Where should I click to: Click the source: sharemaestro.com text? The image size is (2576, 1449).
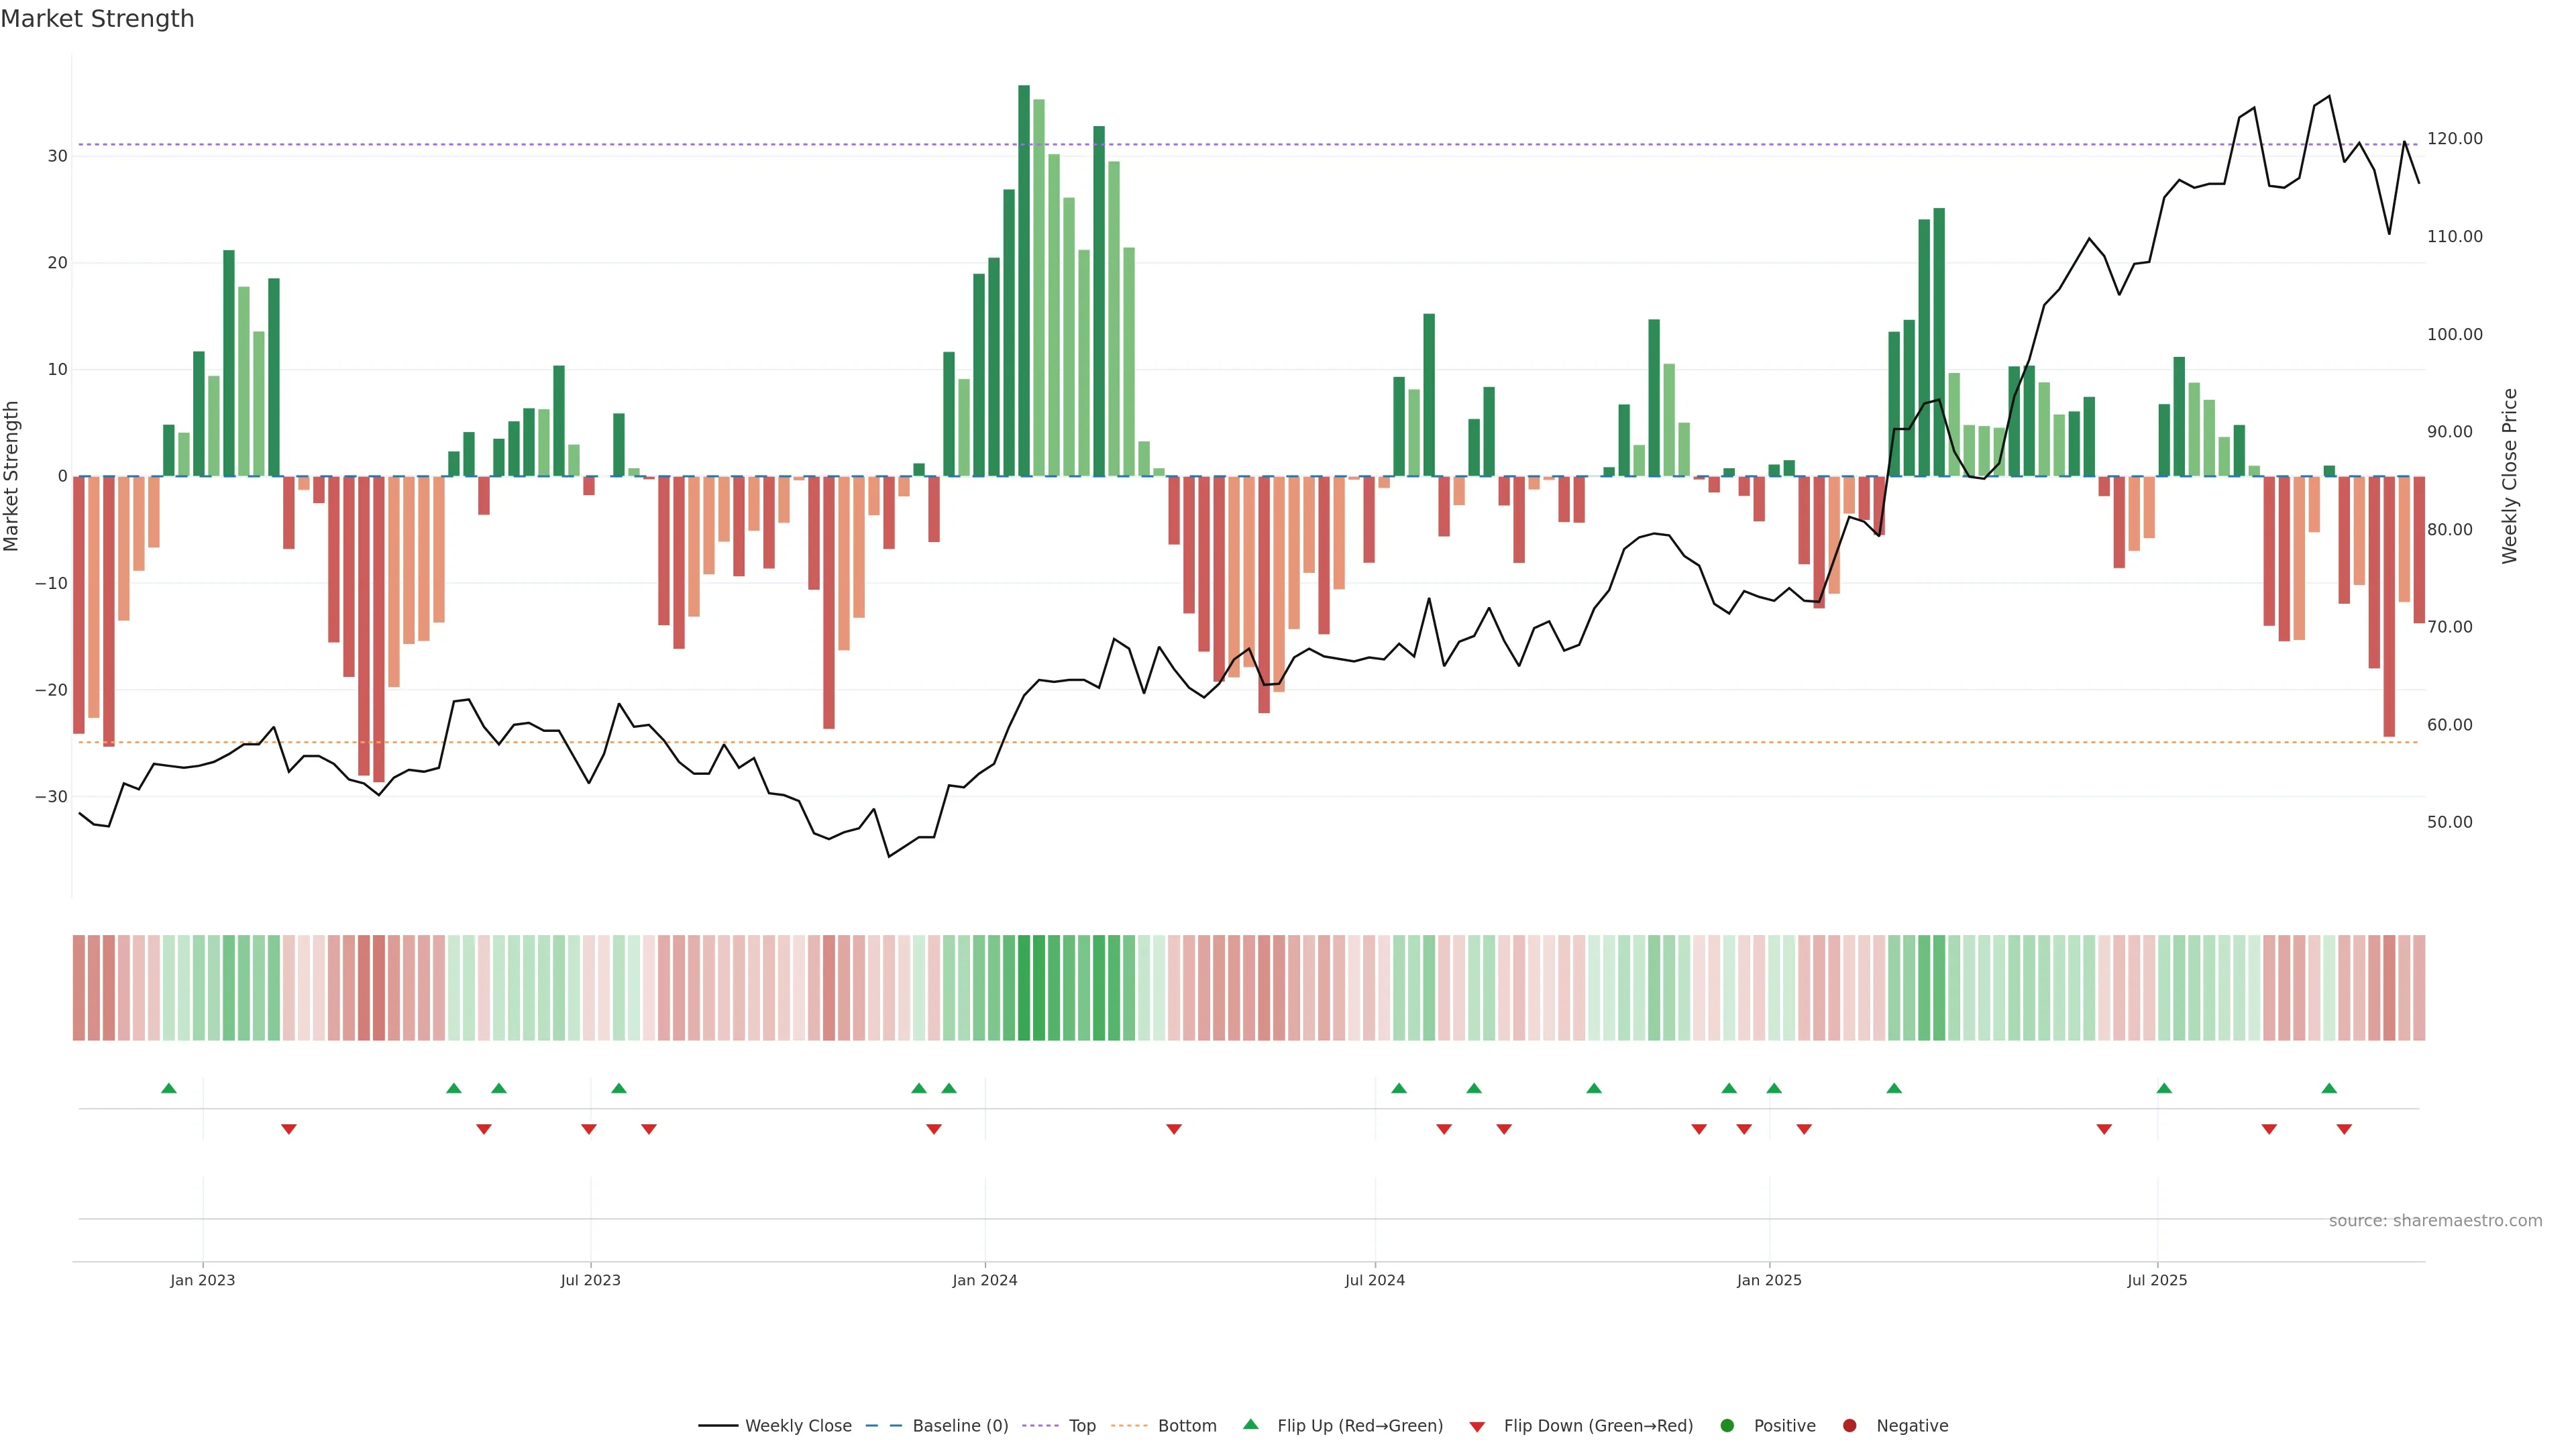(2435, 1221)
